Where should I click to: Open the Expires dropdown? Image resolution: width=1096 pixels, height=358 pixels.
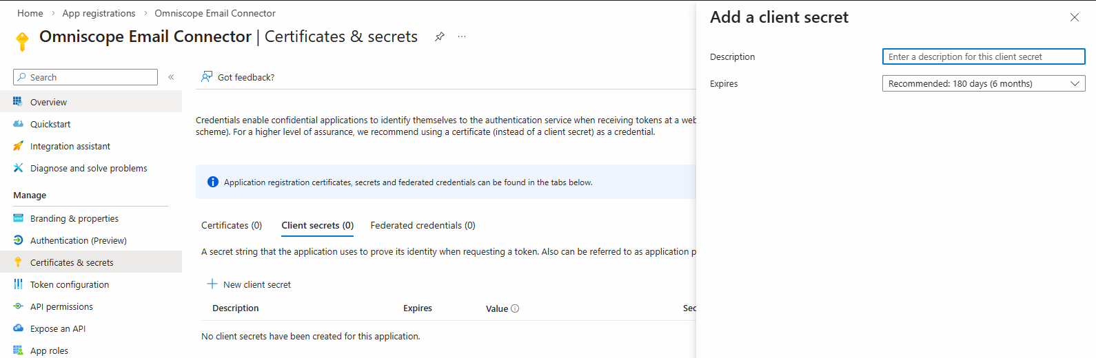[x=984, y=83]
